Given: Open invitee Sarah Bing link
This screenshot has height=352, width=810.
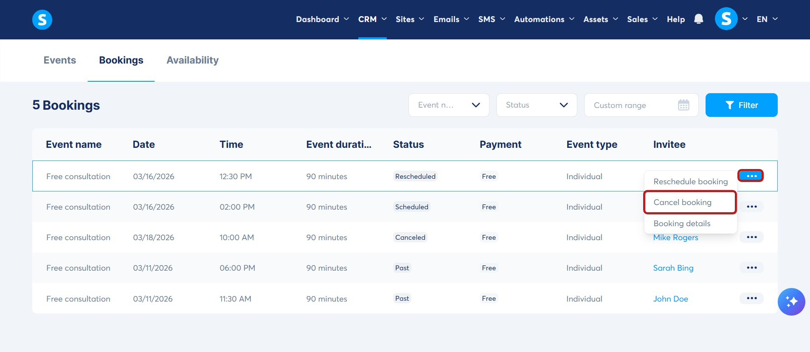Looking at the screenshot, I should coord(673,268).
